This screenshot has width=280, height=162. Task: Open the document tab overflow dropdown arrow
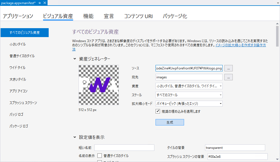(x=277, y=3)
